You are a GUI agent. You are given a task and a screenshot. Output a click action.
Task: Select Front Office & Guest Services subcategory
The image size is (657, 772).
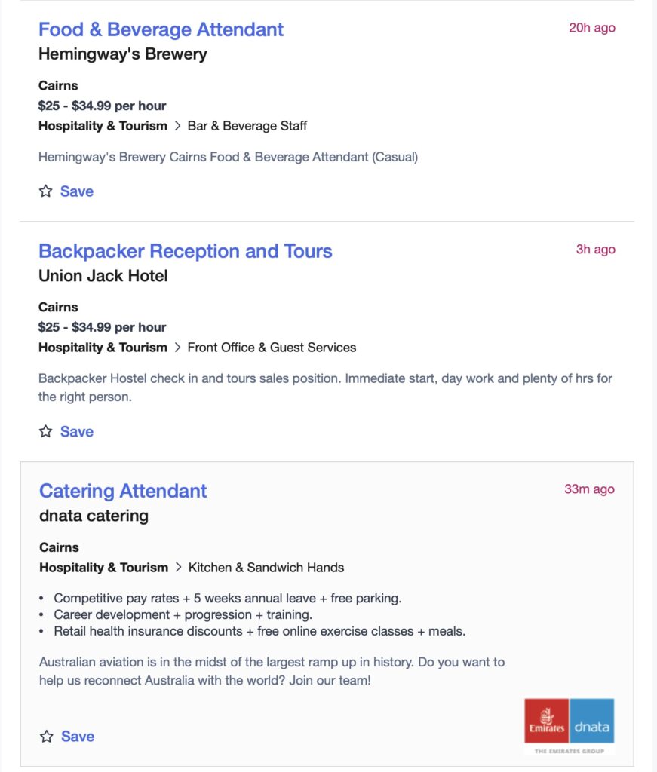272,348
